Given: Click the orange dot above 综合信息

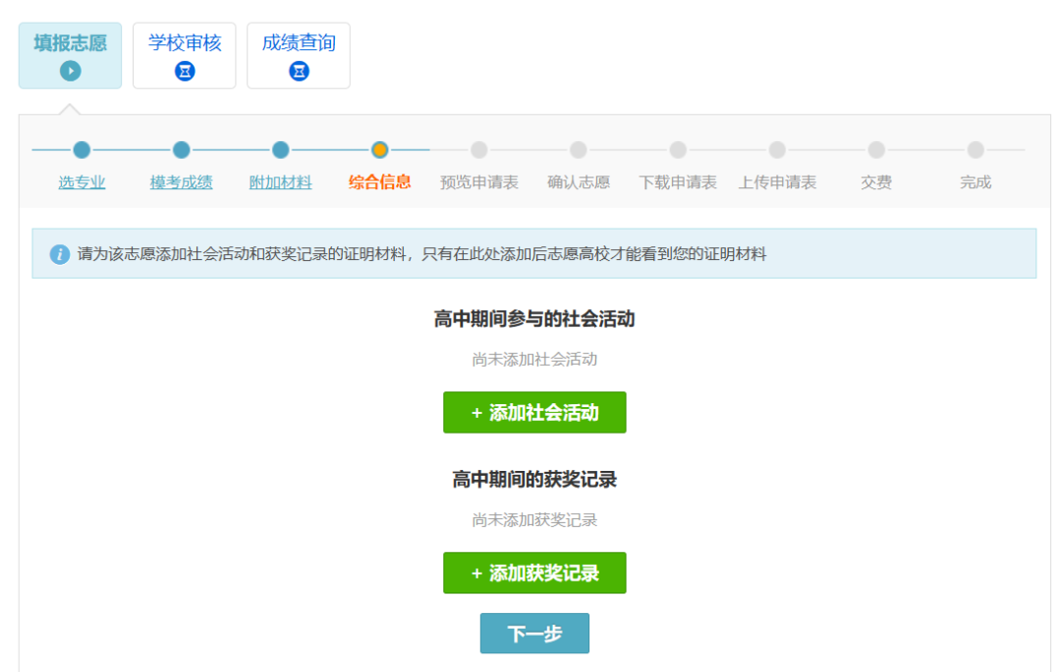Looking at the screenshot, I should click(x=380, y=150).
